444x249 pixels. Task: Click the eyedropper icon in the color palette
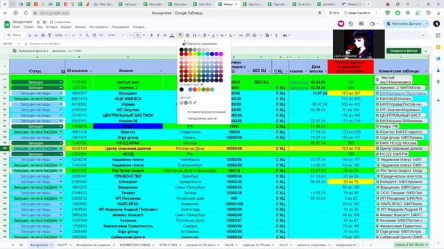[x=195, y=103]
